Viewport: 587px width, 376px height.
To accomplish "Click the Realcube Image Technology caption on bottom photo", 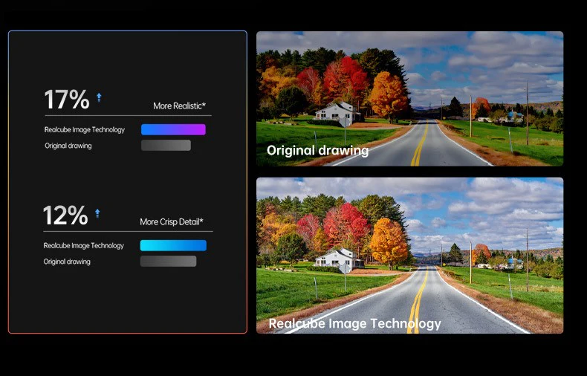I will click(x=354, y=323).
